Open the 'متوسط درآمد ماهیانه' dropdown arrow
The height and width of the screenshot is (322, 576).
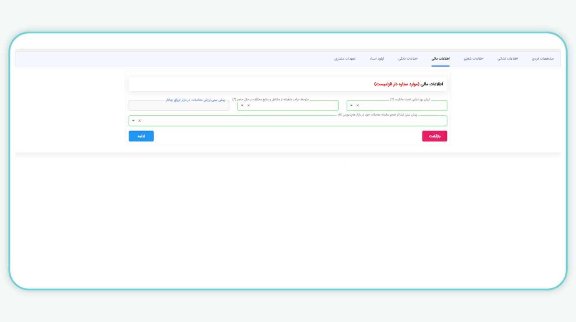tap(243, 105)
